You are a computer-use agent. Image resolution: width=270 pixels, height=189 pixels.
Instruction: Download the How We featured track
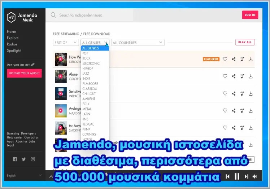(251, 59)
